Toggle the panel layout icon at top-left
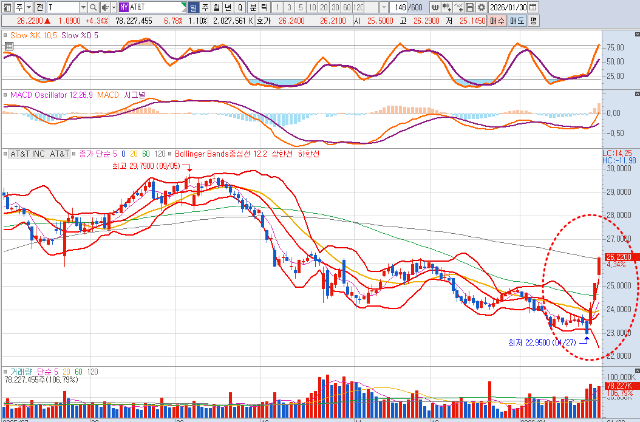Viewport: 640px width, 422px height. tap(7, 7)
